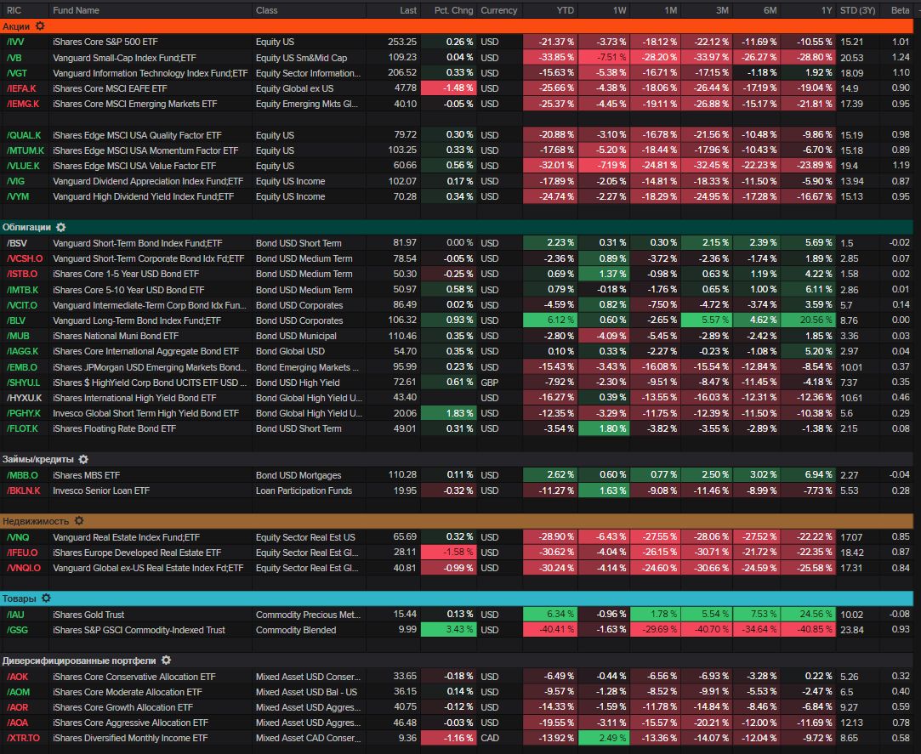This screenshot has width=921, height=754.
Task: Select the Займы/кредиты section header label
Action: [37, 459]
